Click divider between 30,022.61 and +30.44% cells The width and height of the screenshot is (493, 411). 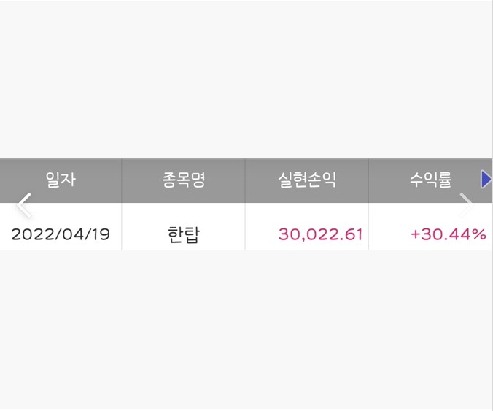pyautogui.click(x=368, y=226)
